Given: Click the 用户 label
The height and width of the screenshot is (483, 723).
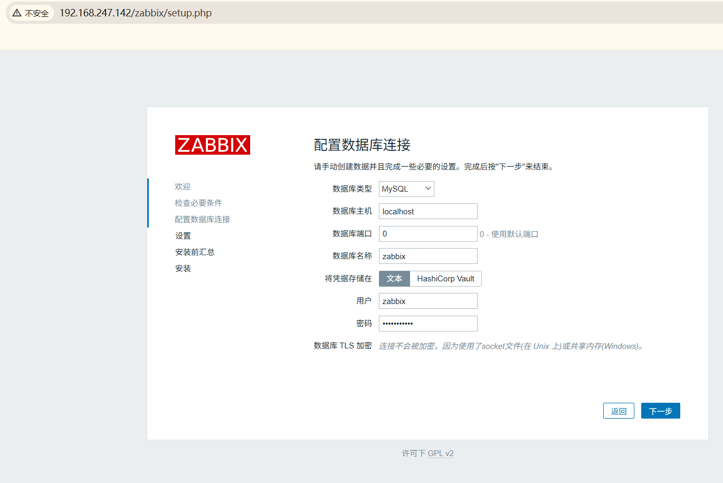Looking at the screenshot, I should coord(364,301).
